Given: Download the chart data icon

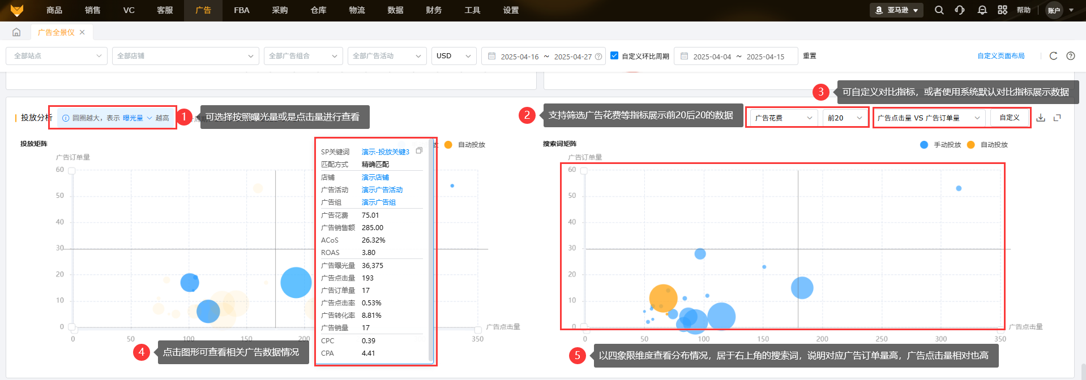Looking at the screenshot, I should [1041, 118].
